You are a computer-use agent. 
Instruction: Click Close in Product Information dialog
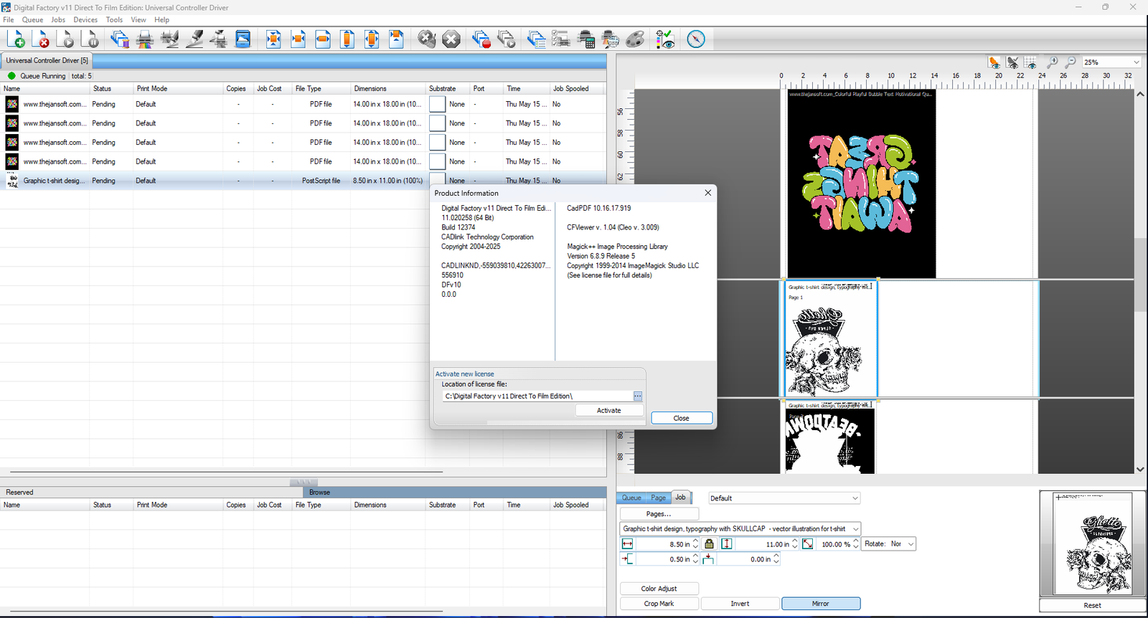click(682, 418)
